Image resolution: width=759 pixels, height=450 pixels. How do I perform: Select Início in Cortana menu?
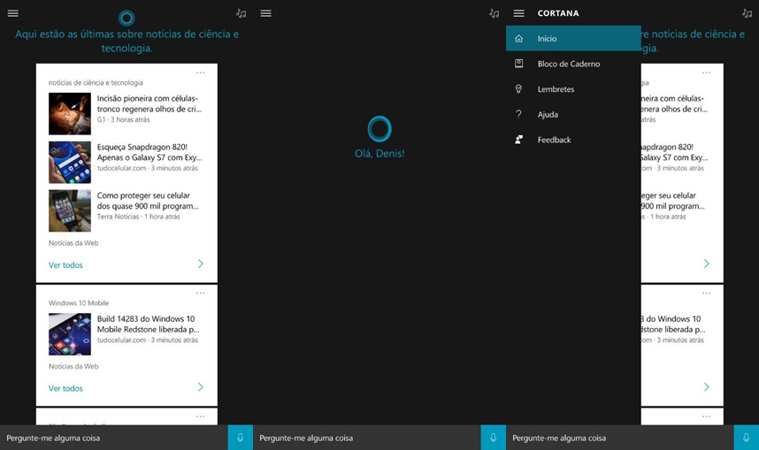pos(573,38)
